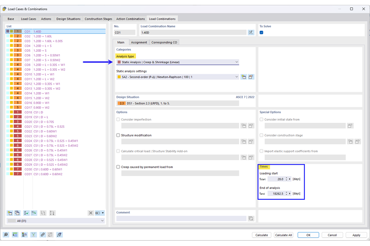This screenshot has width=370, height=246.
Task: Open the list view options split button
Action: pos(100,213)
